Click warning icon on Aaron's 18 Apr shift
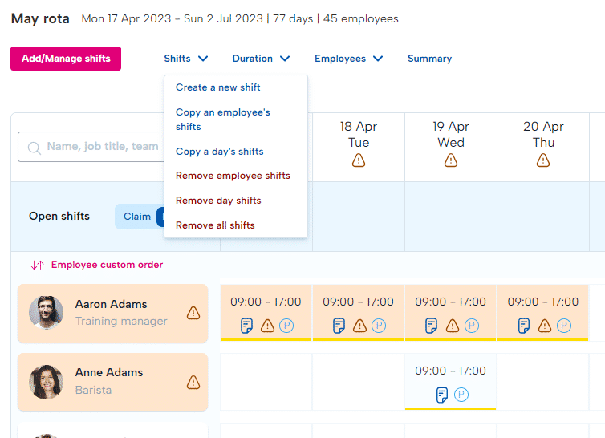The height and width of the screenshot is (438, 605). [359, 326]
